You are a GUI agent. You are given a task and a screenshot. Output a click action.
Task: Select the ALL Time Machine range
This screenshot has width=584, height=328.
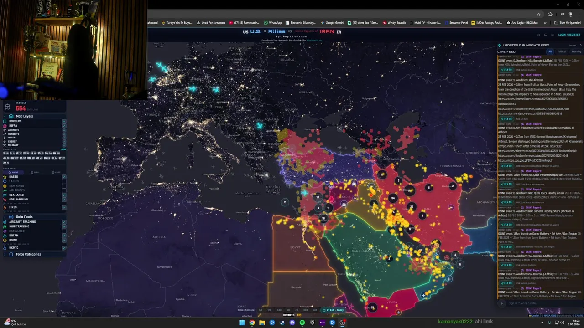pyautogui.click(x=315, y=310)
